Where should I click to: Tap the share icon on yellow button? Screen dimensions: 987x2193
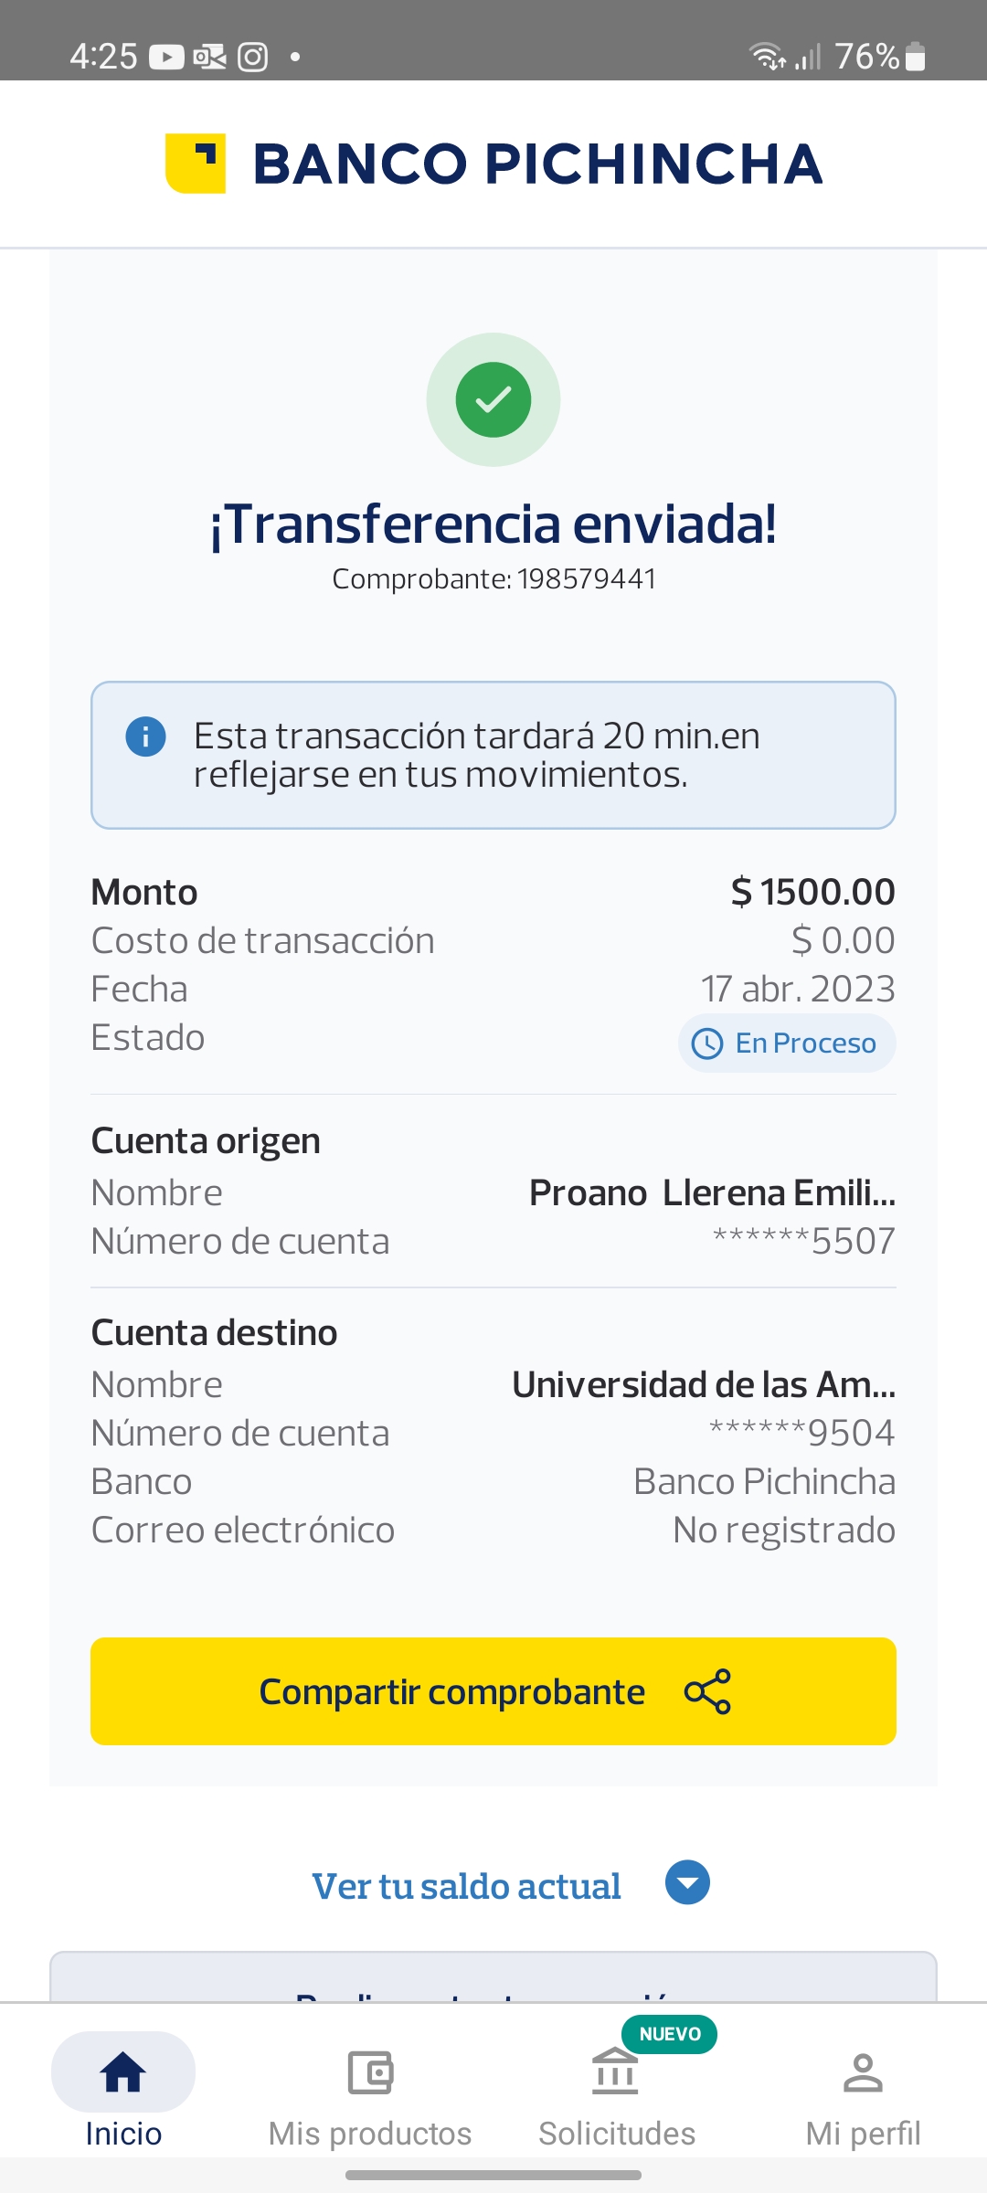tap(708, 1691)
